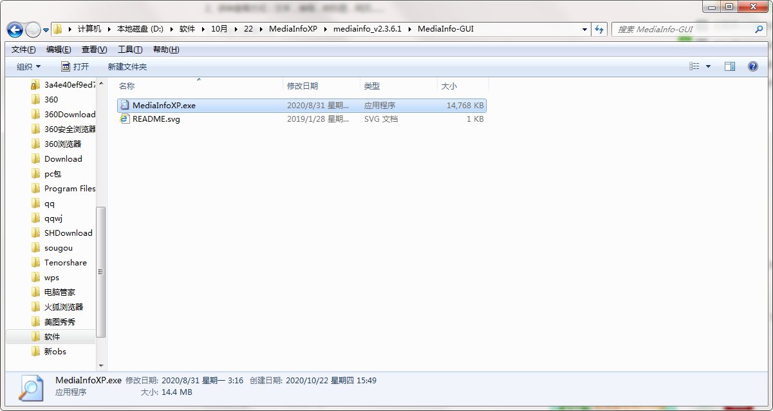The image size is (773, 411).
Task: Toggle the preview pane button
Action: [x=730, y=66]
